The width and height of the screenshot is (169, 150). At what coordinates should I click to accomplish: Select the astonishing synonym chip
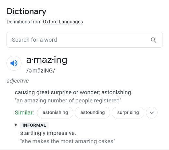tap(55, 112)
